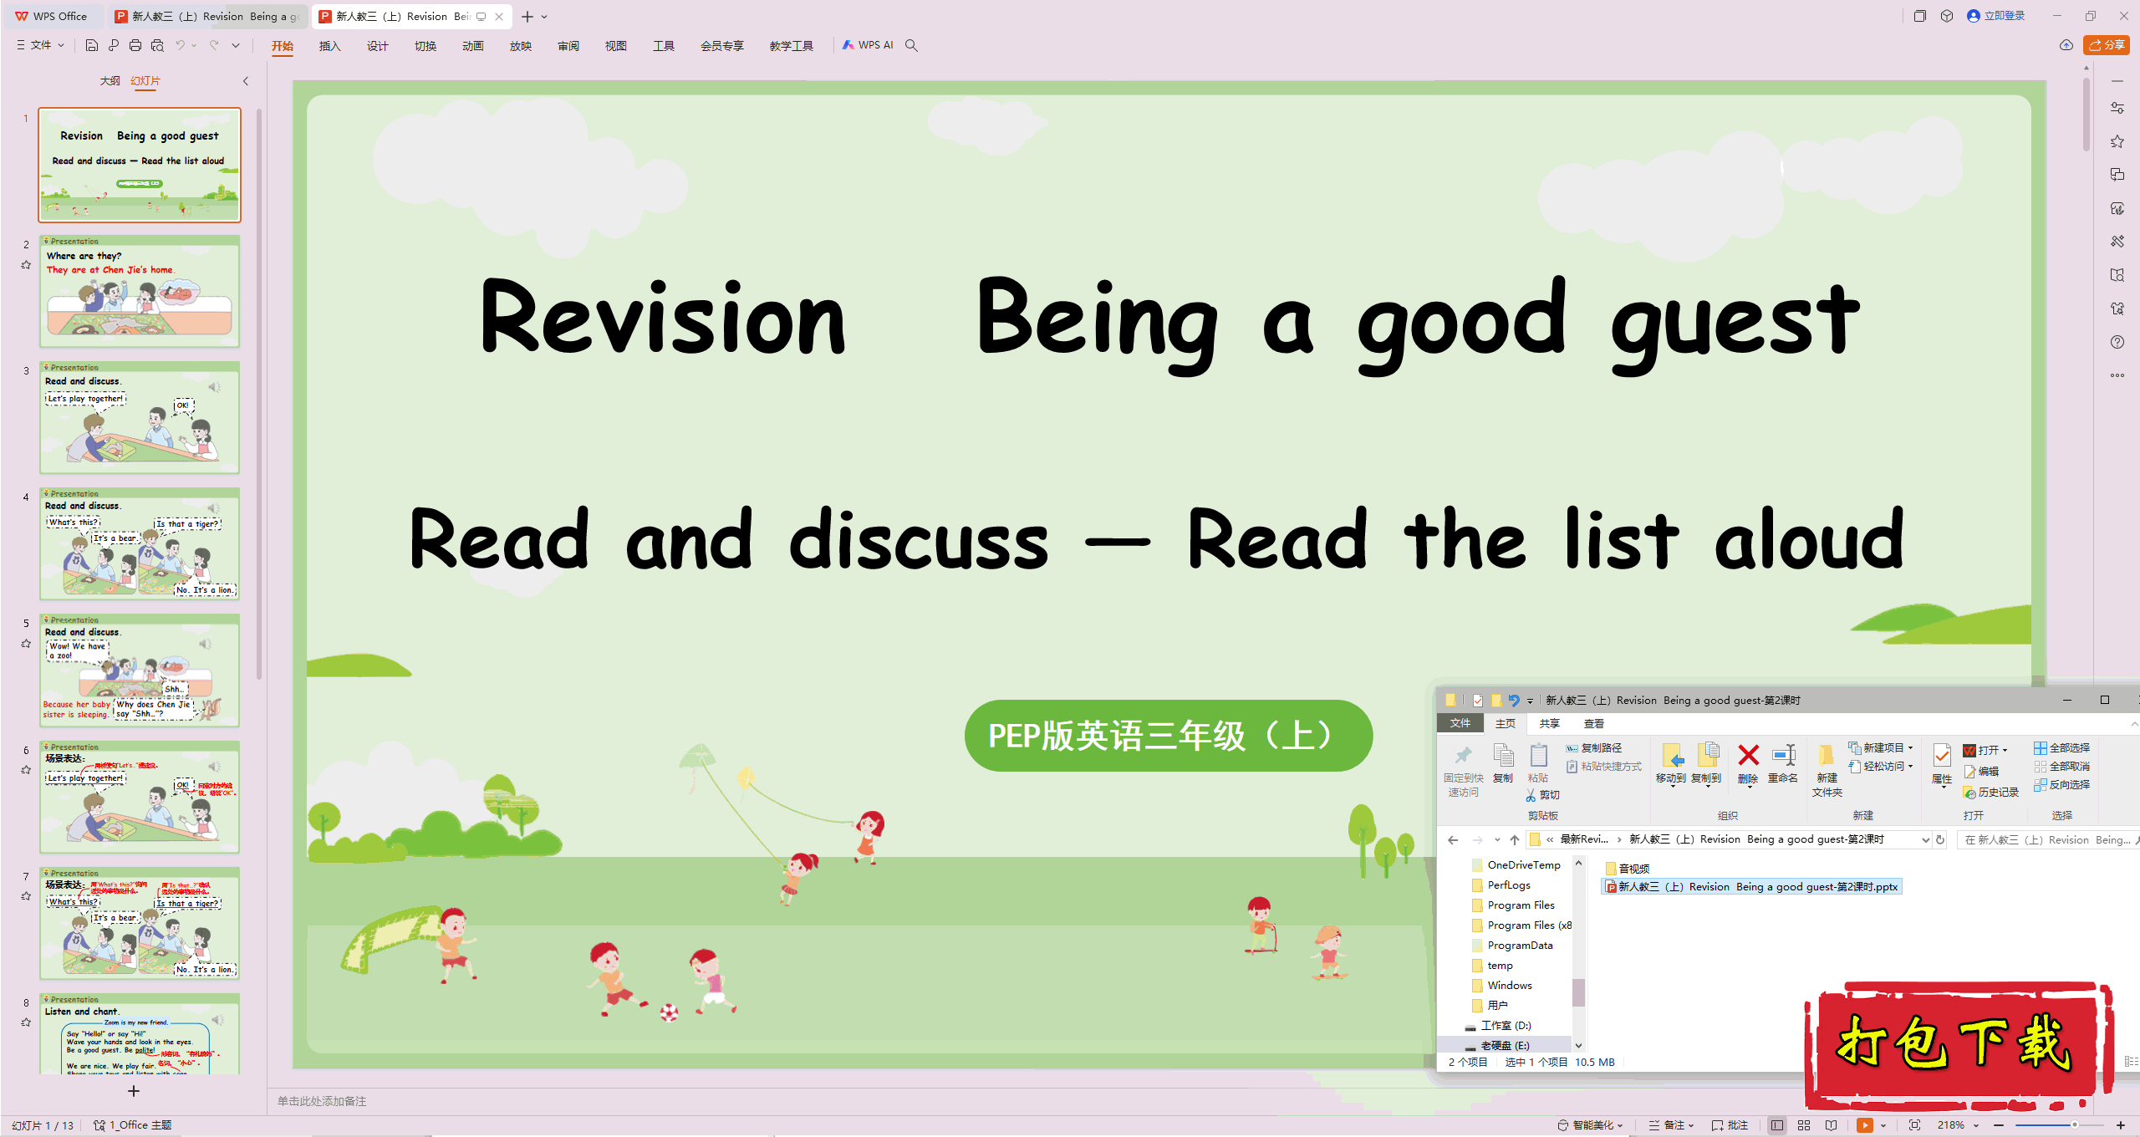Select Program Files in Explorer tree

(x=1513, y=905)
